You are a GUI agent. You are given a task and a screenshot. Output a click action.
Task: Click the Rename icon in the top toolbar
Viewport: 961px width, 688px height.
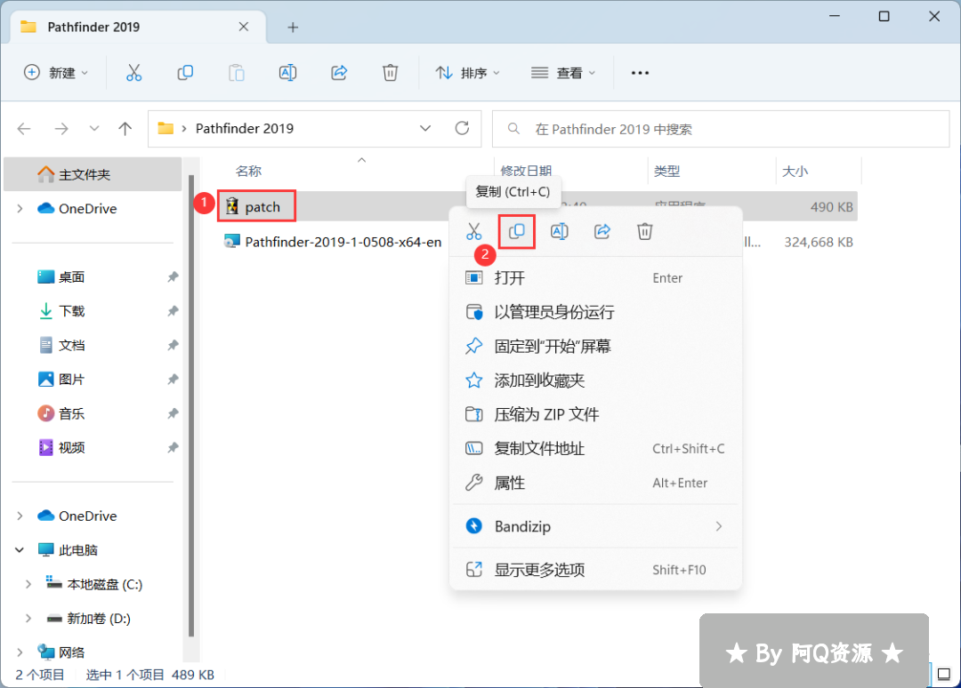(x=287, y=73)
